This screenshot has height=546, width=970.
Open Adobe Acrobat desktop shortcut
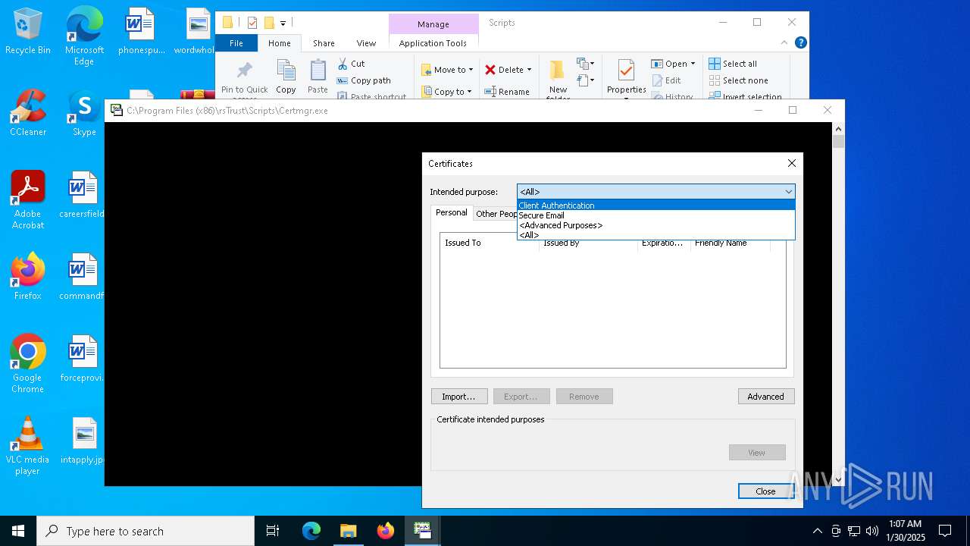[x=28, y=199]
